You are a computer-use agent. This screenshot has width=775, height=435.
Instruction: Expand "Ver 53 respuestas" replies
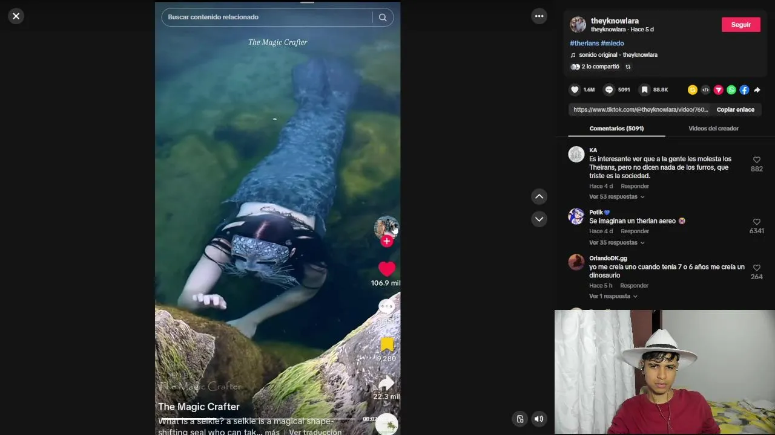617,197
